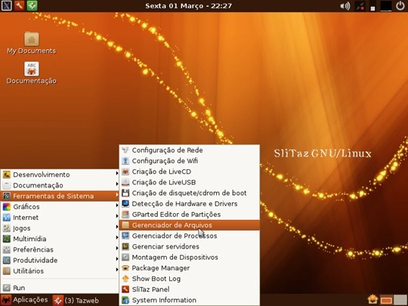The height and width of the screenshot is (306, 408).
Task: Click the date and time clock
Action: point(188,6)
